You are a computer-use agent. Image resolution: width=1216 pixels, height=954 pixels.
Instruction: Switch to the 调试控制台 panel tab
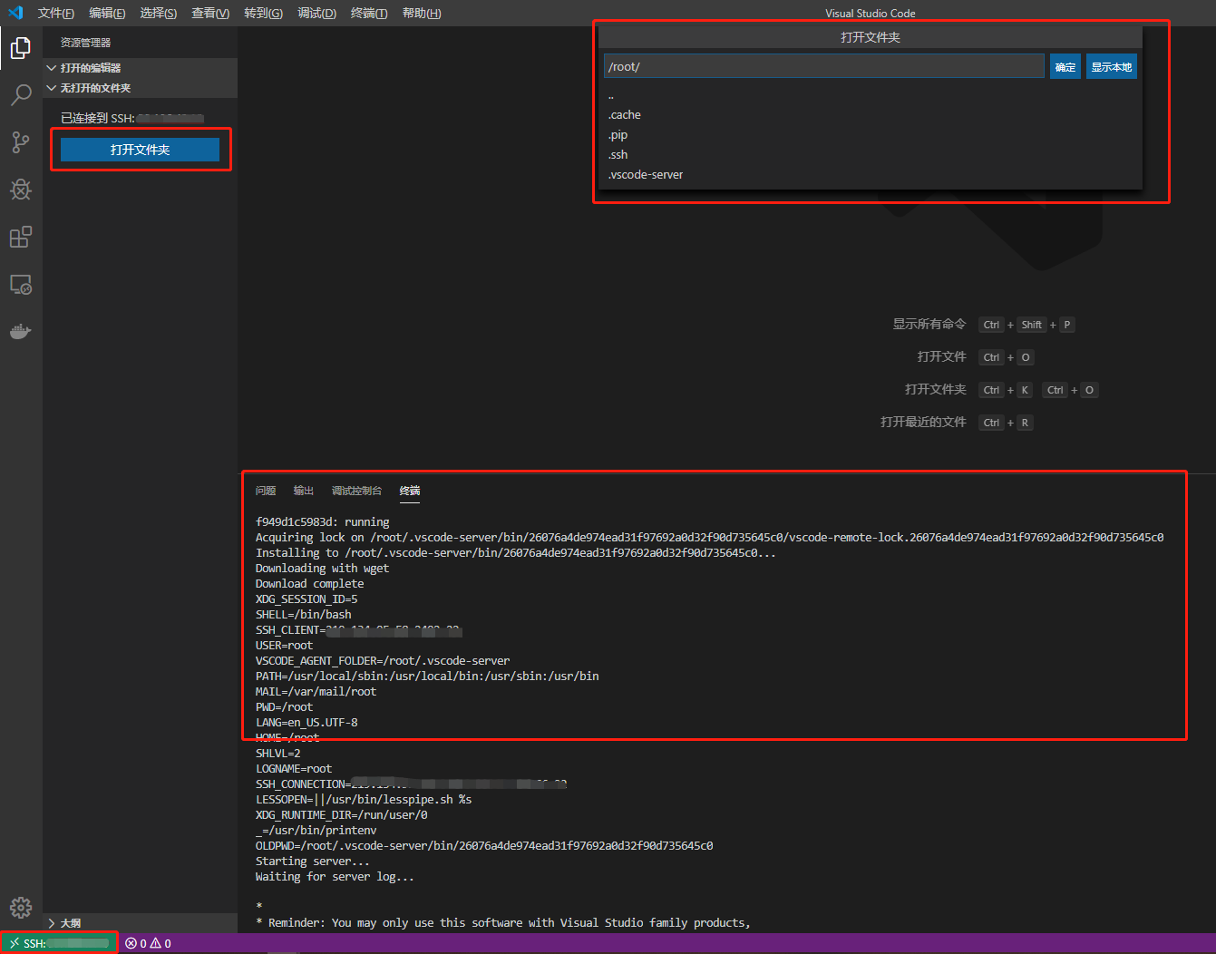point(356,491)
